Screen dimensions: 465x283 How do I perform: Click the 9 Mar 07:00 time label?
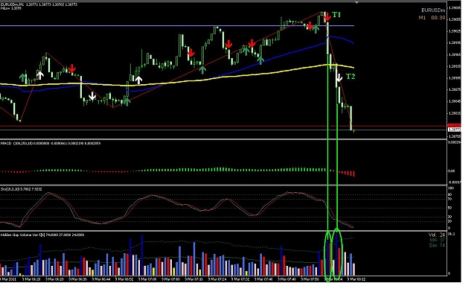(x=147, y=279)
